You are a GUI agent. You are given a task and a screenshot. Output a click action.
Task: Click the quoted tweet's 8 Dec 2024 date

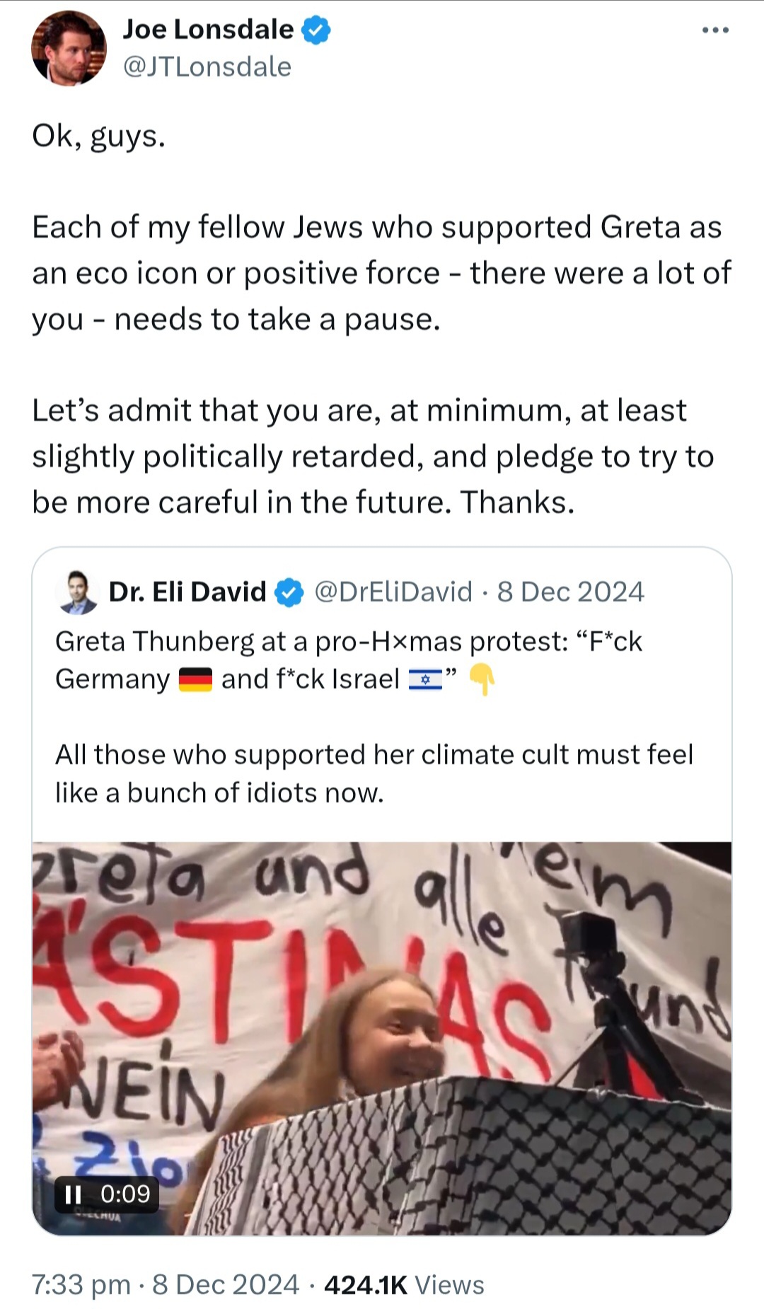point(570,592)
